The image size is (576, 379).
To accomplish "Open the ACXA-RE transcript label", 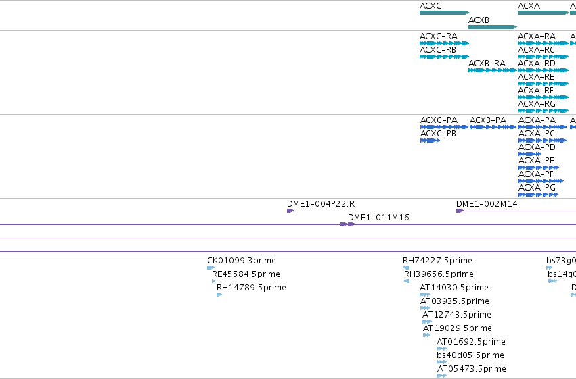I will 536,77.
